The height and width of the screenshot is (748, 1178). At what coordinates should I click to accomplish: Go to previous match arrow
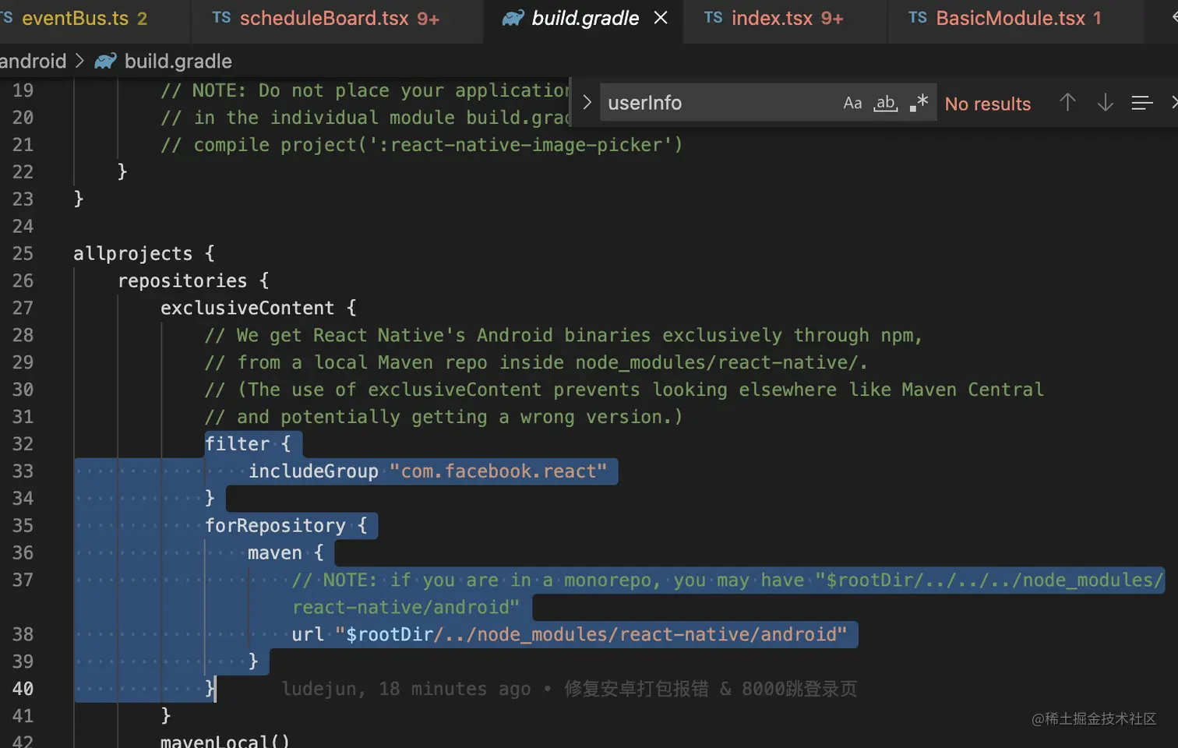[1067, 102]
